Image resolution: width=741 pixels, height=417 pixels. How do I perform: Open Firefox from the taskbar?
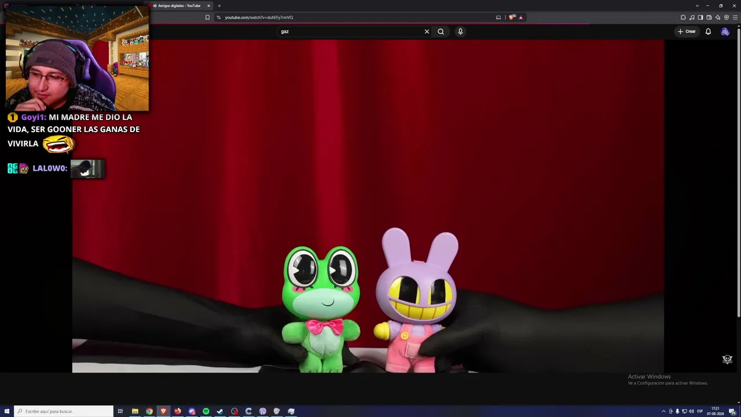tap(178, 411)
